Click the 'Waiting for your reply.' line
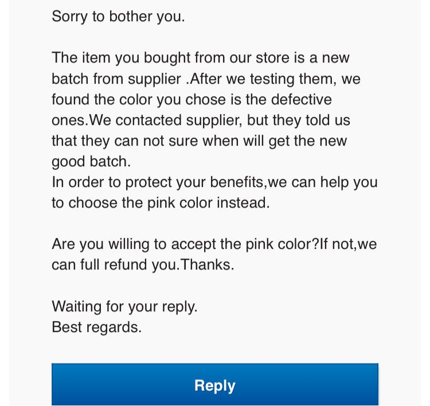 [124, 306]
